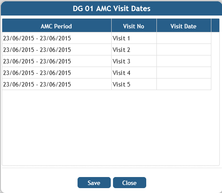Click the Close button
Image resolution: width=222 pixels, height=193 pixels.
(x=129, y=183)
